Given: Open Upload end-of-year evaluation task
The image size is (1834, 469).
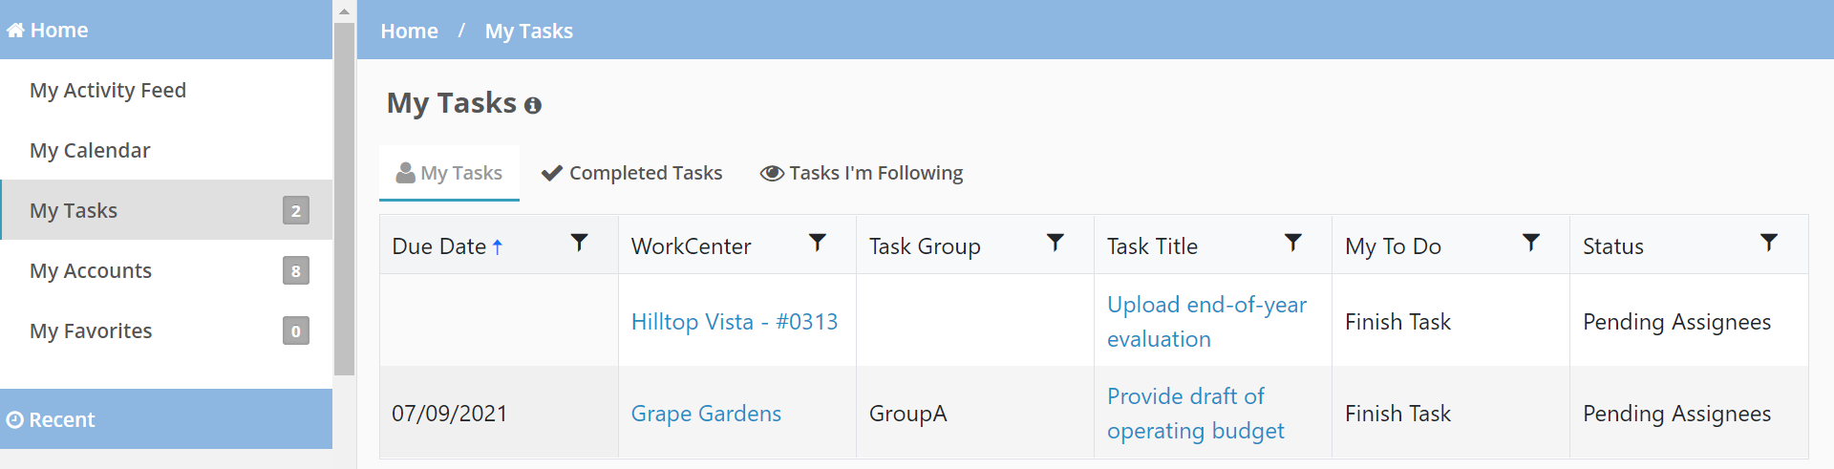Looking at the screenshot, I should (x=1206, y=322).
